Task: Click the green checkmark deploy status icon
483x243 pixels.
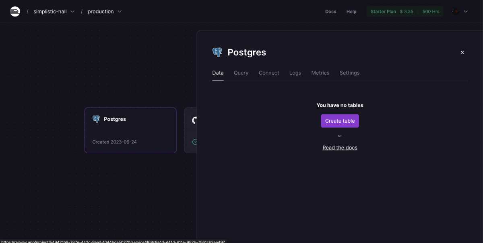Action: click(195, 142)
